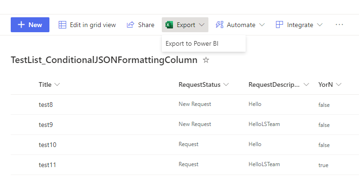359x182 pixels.
Task: Expand the Automate dropdown chevron
Action: 262,25
